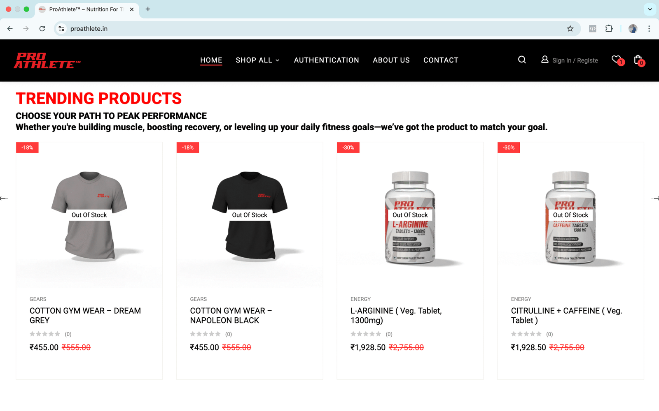The width and height of the screenshot is (659, 411).
Task: Open Cotton Gym Wear – Dream Grey title
Action: 85,316
